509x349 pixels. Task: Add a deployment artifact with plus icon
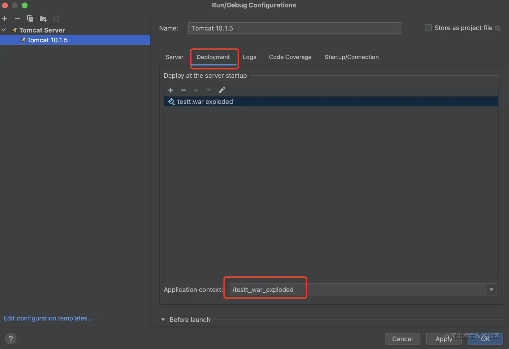point(170,90)
